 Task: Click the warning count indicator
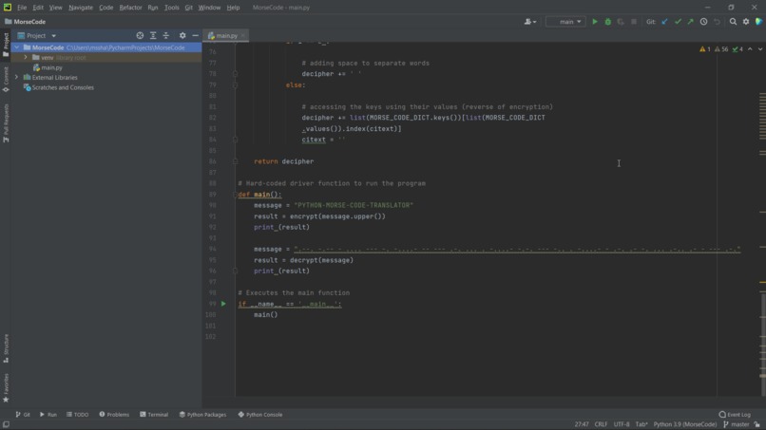click(705, 49)
